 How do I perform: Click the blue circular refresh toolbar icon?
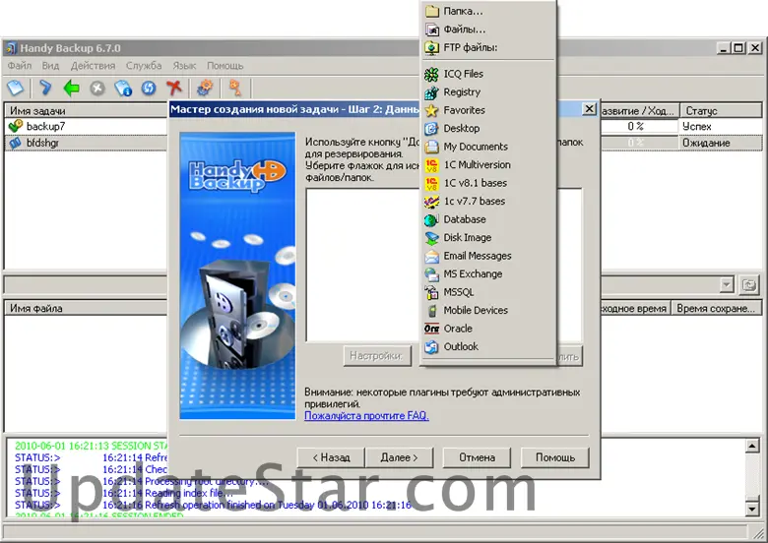149,89
